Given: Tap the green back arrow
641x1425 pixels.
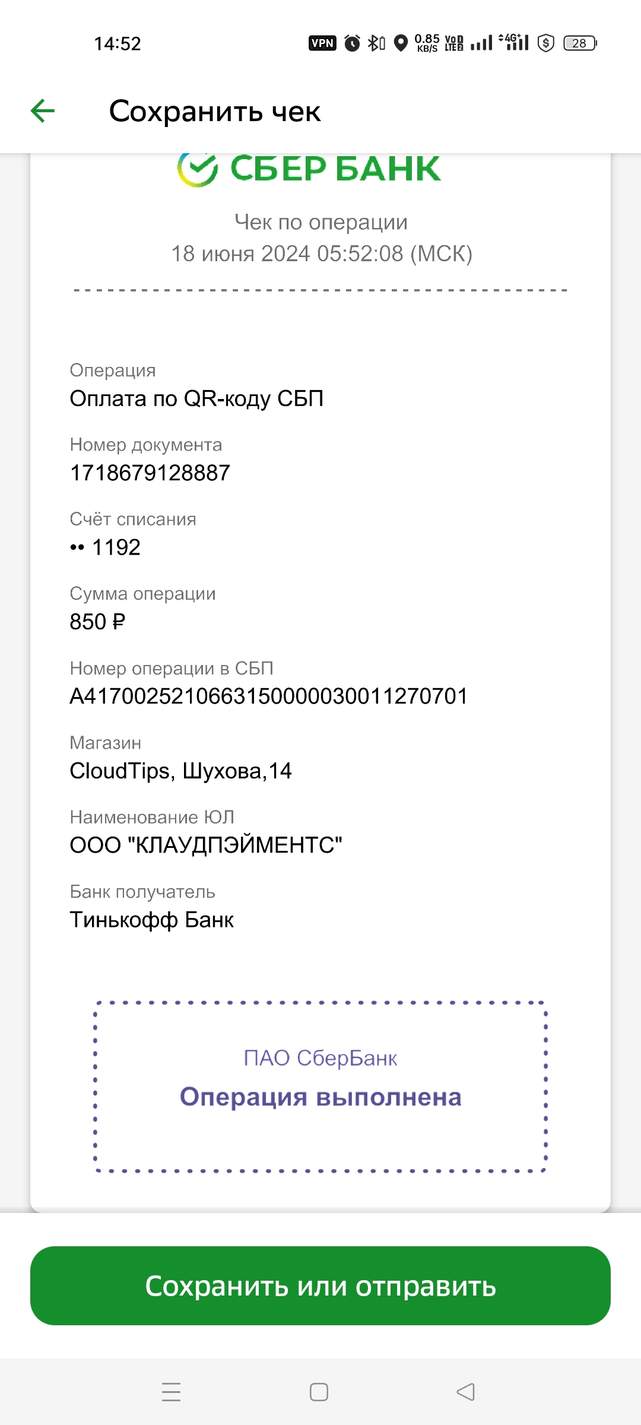Looking at the screenshot, I should [x=43, y=111].
